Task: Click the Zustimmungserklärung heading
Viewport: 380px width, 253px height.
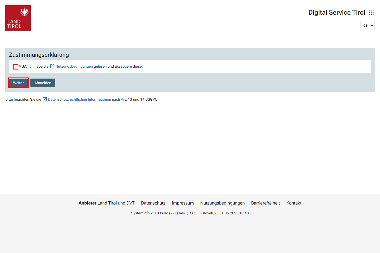Action: 39,55
